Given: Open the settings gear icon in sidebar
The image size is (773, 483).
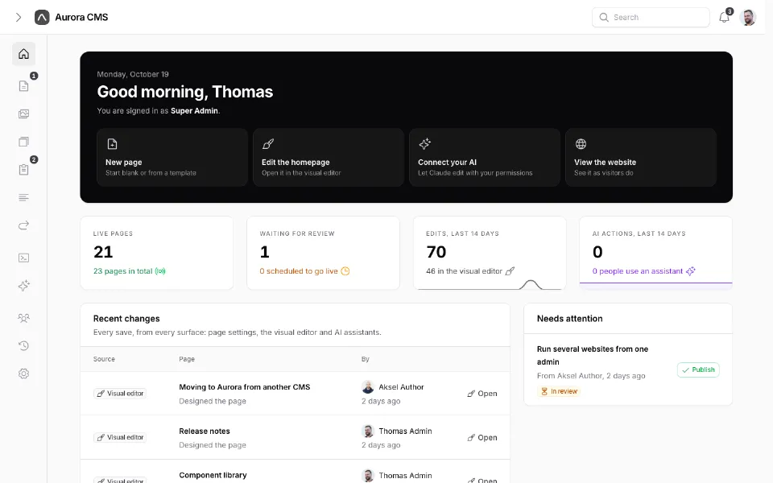Looking at the screenshot, I should coord(23,374).
